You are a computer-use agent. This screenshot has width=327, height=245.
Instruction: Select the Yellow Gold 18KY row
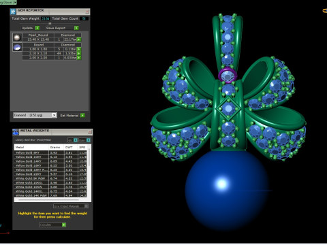50,165
